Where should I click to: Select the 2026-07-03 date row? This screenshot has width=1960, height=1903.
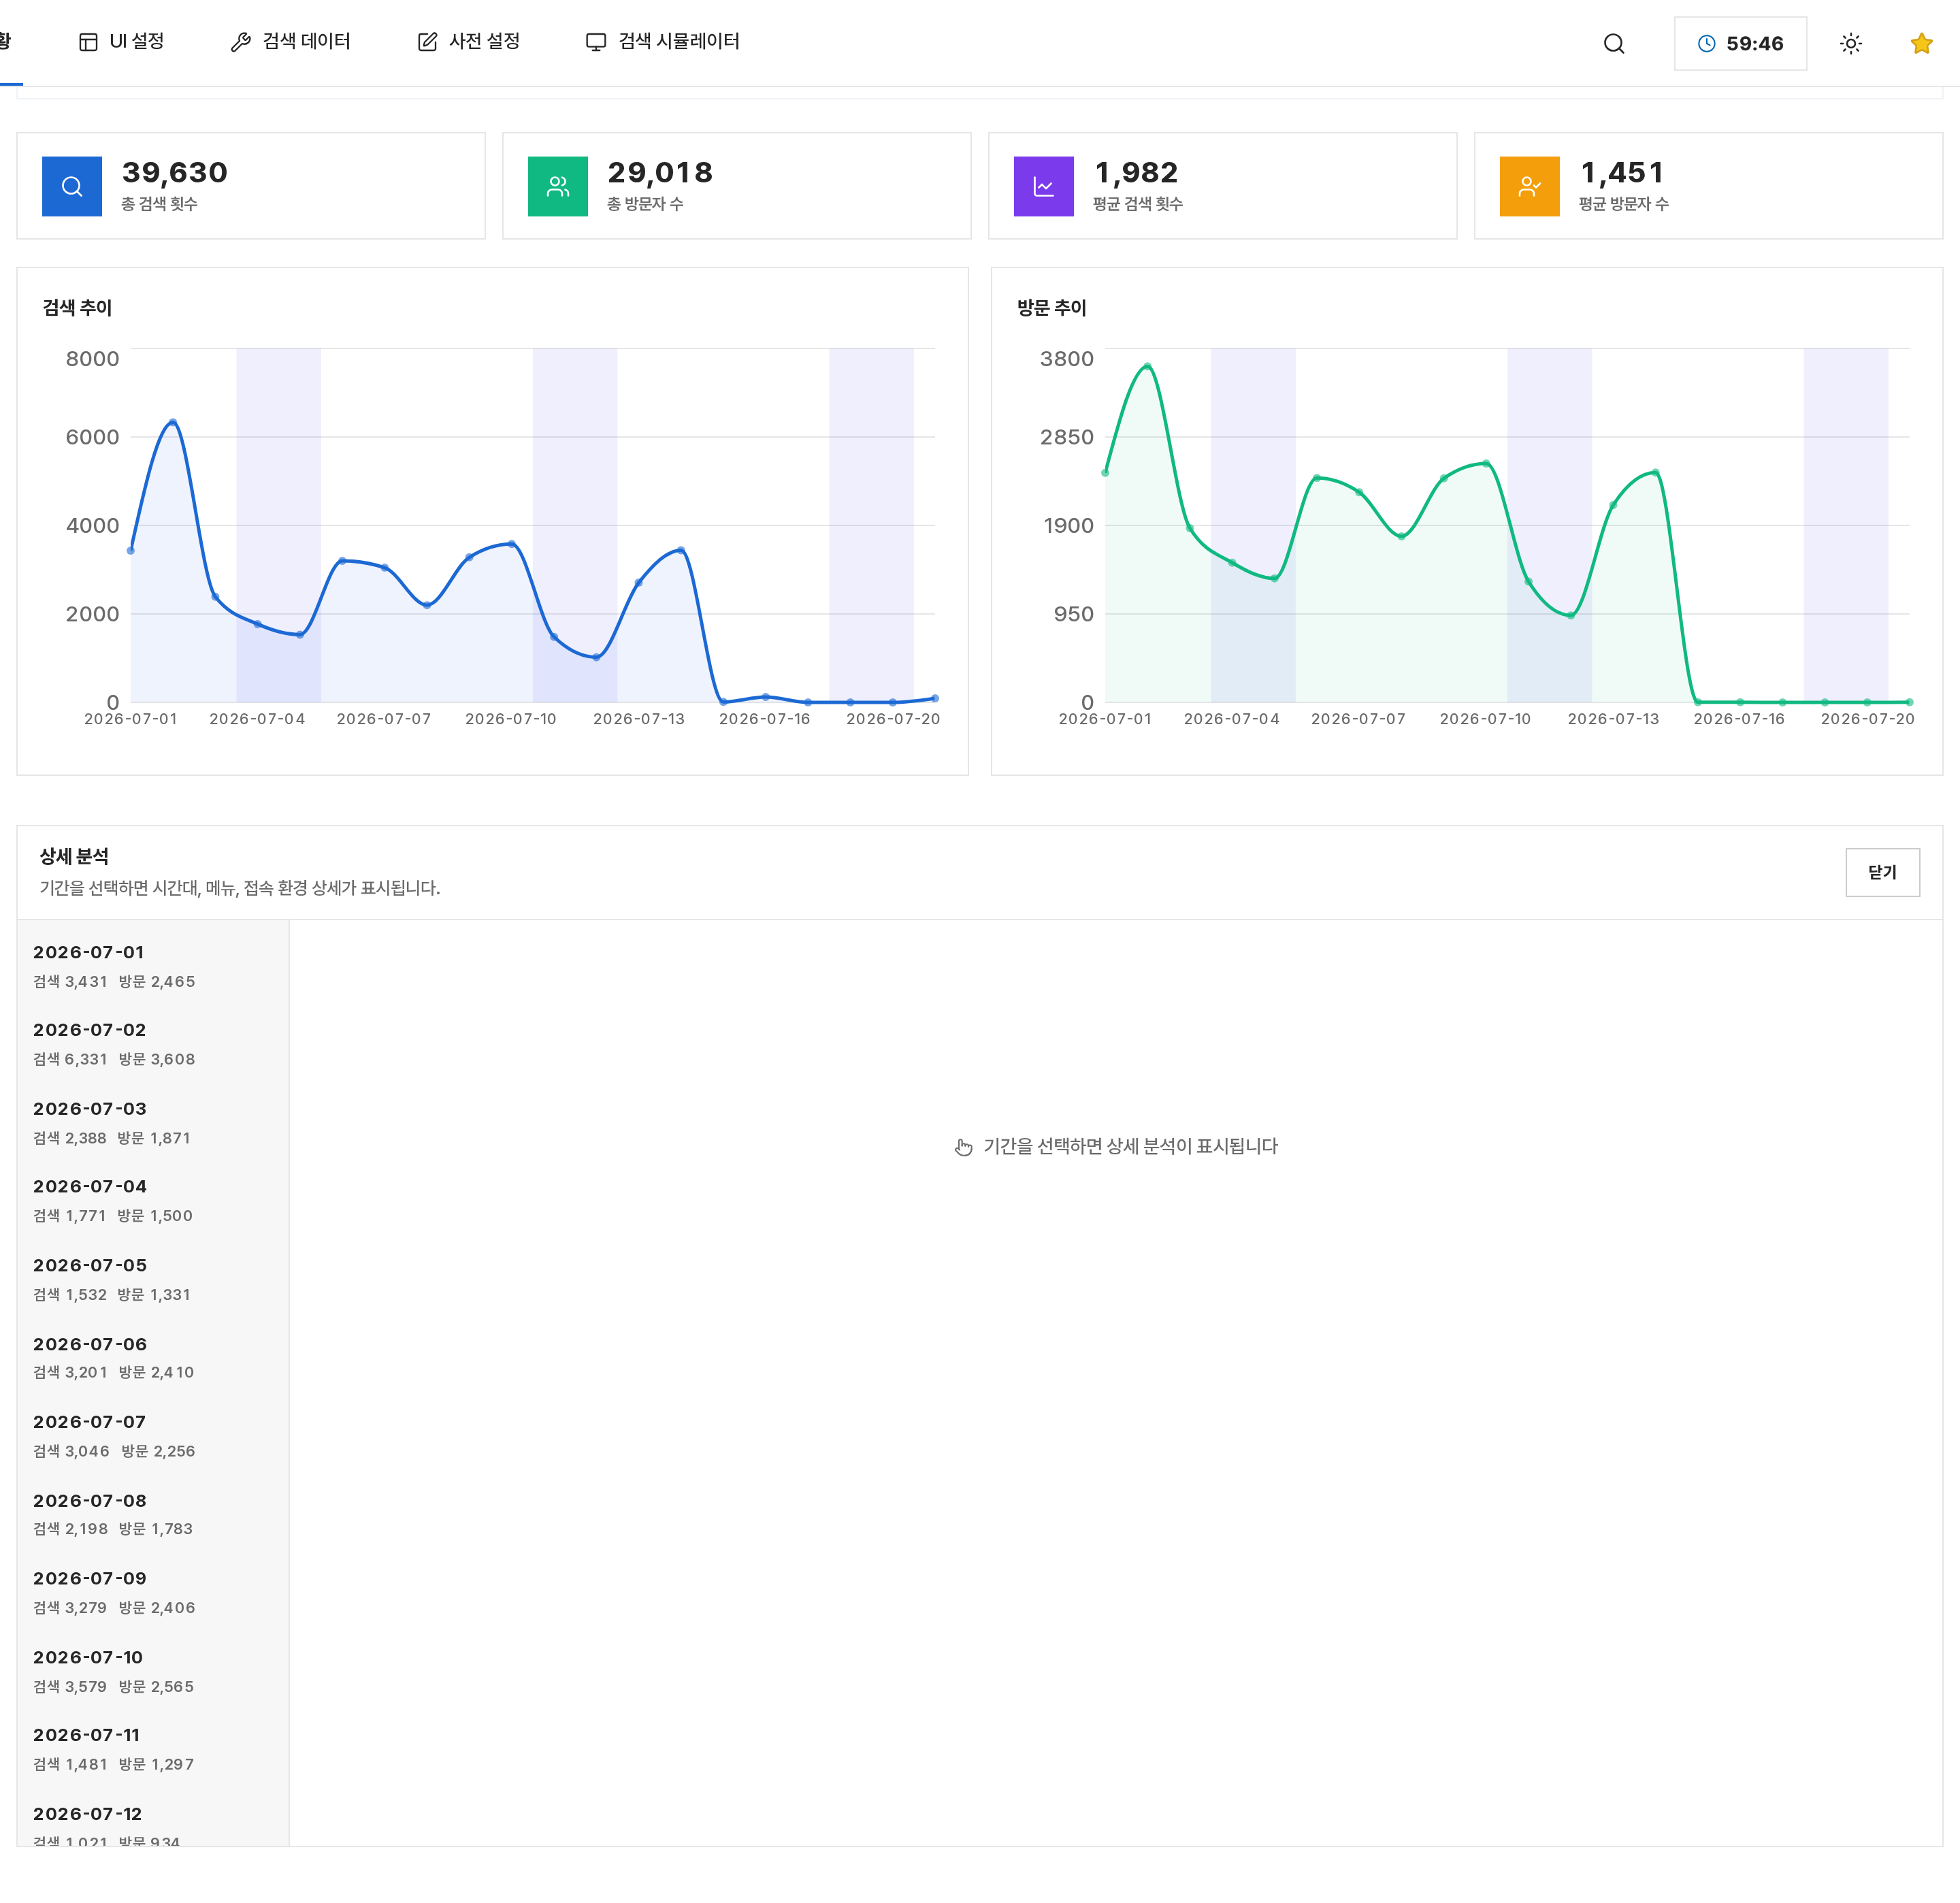coord(153,1122)
